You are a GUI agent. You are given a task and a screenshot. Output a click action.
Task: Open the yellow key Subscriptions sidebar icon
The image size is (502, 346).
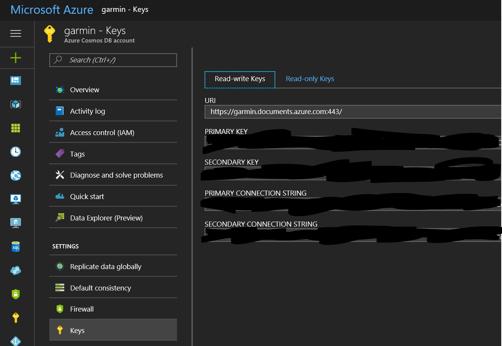(16, 318)
